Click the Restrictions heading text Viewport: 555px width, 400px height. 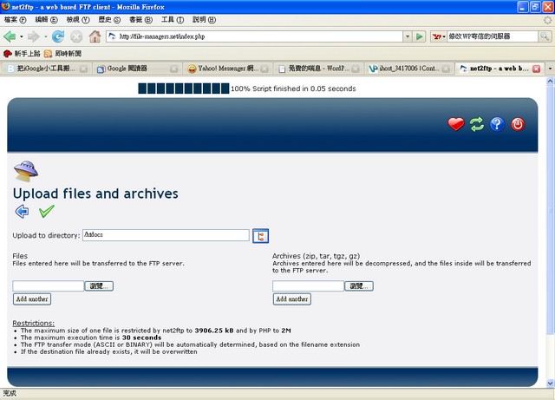pos(34,323)
